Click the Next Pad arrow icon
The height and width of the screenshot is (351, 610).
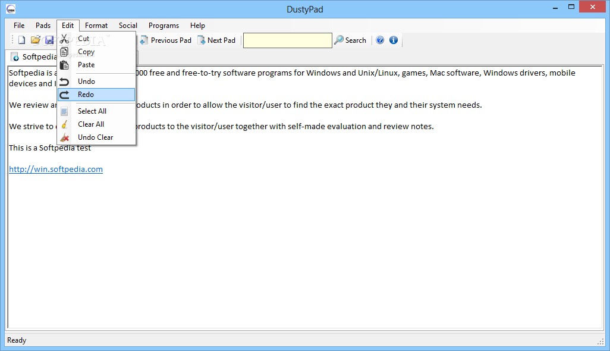pyautogui.click(x=201, y=40)
